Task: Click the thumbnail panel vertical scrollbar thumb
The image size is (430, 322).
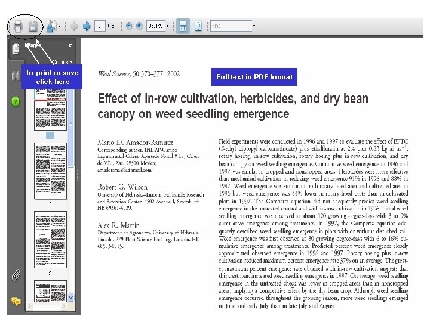Action: tap(71, 128)
